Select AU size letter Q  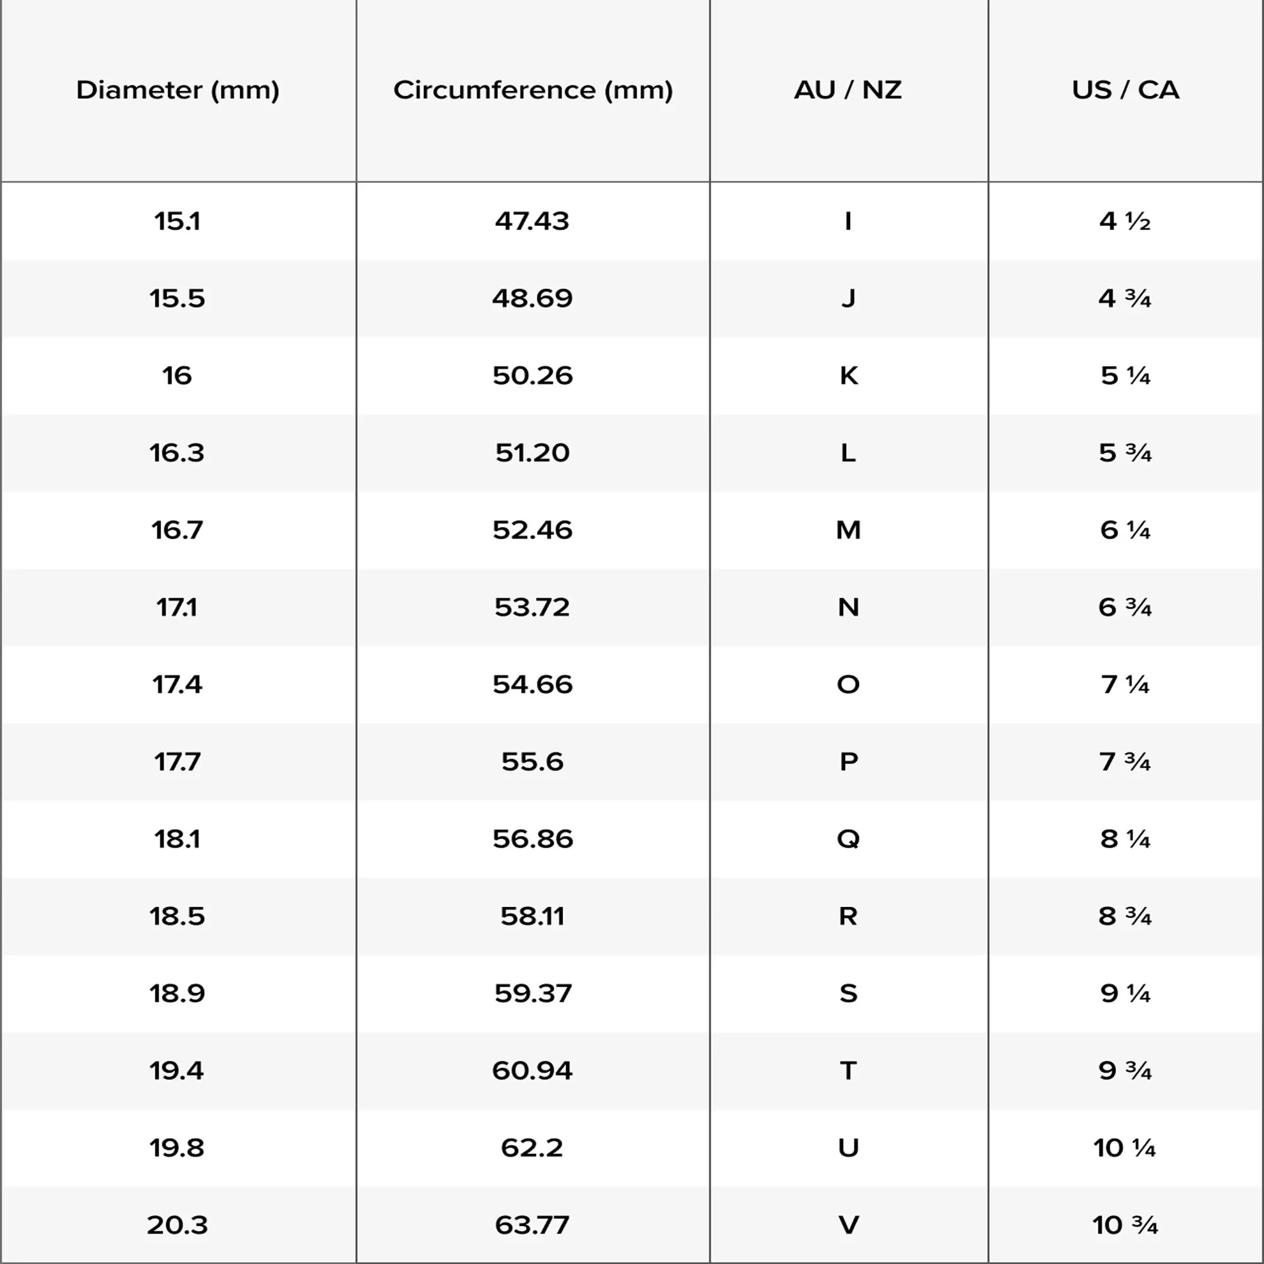[x=849, y=839]
